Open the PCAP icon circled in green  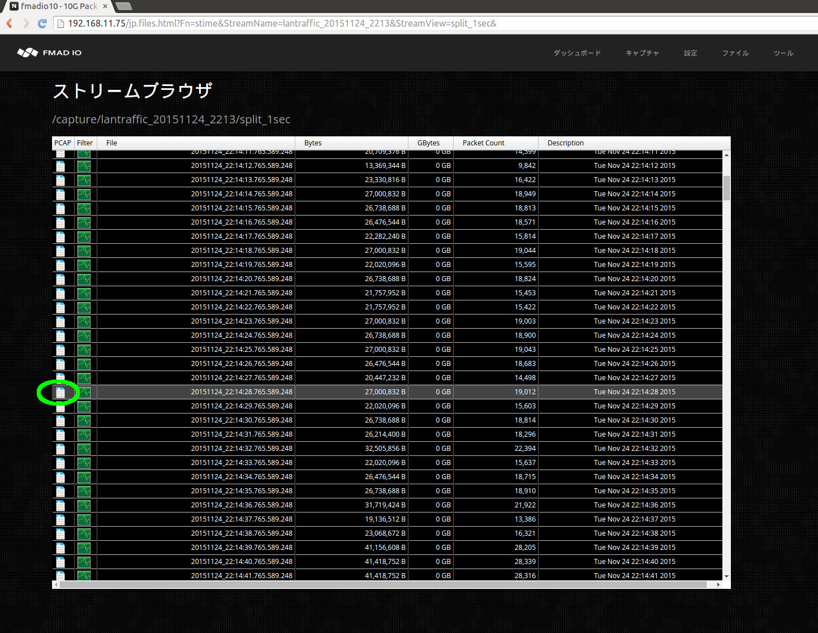pos(60,392)
